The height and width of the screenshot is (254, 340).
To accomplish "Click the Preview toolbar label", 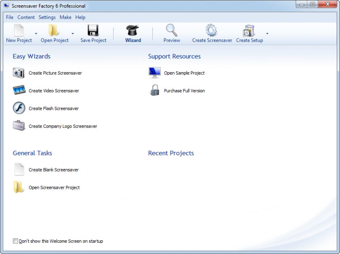I will point(172,41).
